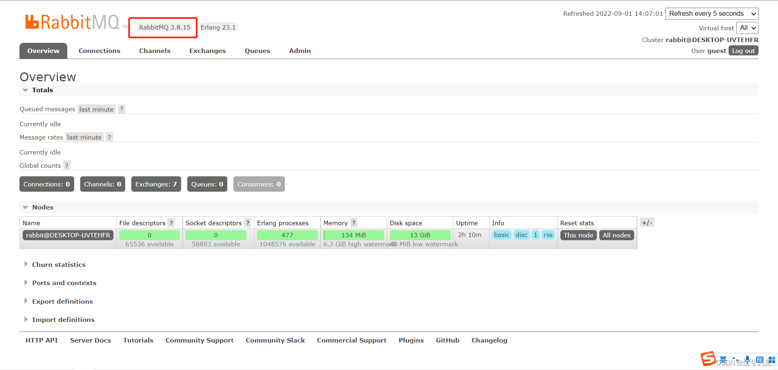Log out the guest user
The width and height of the screenshot is (778, 370).
point(744,51)
